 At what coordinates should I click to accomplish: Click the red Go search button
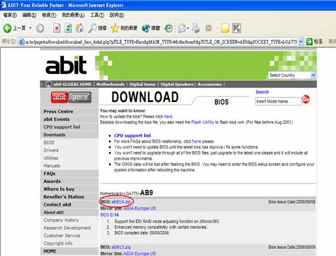coord(306,99)
